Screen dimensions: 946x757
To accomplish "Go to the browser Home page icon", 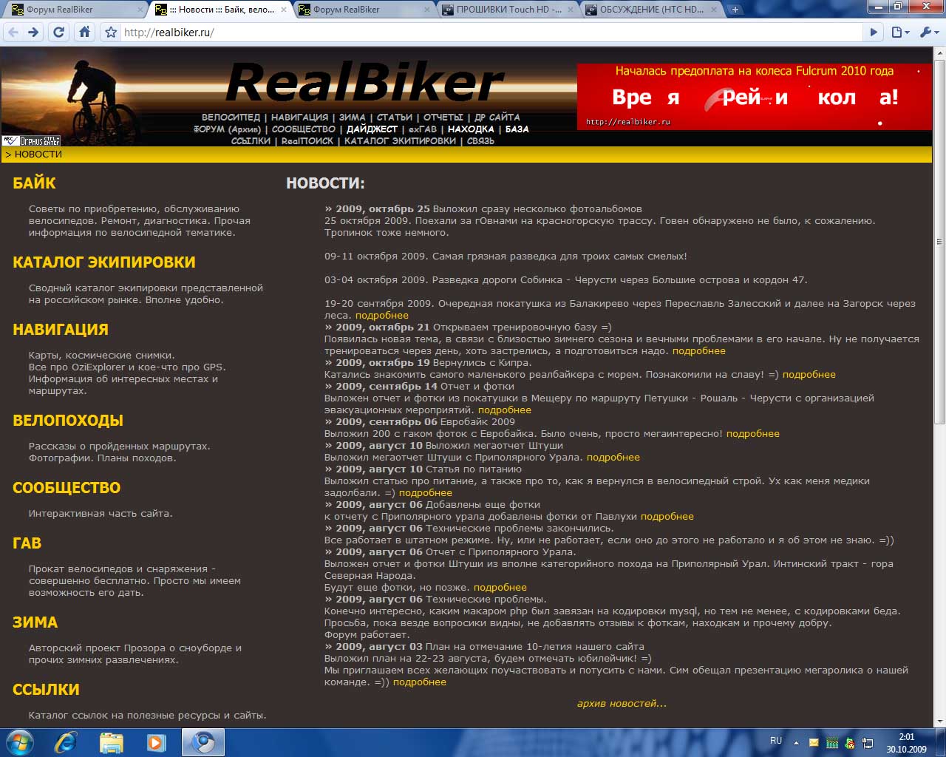I will (x=84, y=33).
